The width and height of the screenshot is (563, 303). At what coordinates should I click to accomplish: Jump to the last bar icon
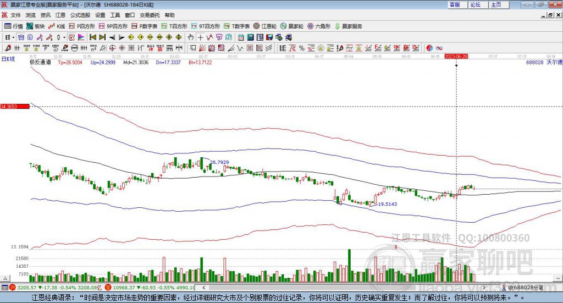click(102, 37)
